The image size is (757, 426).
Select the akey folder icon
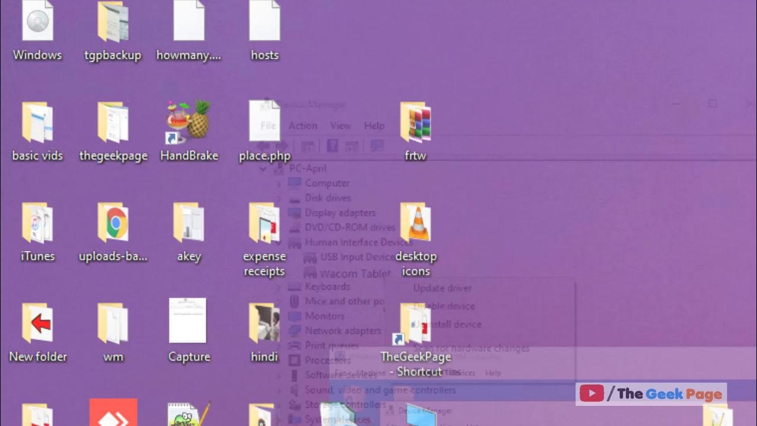coord(189,223)
